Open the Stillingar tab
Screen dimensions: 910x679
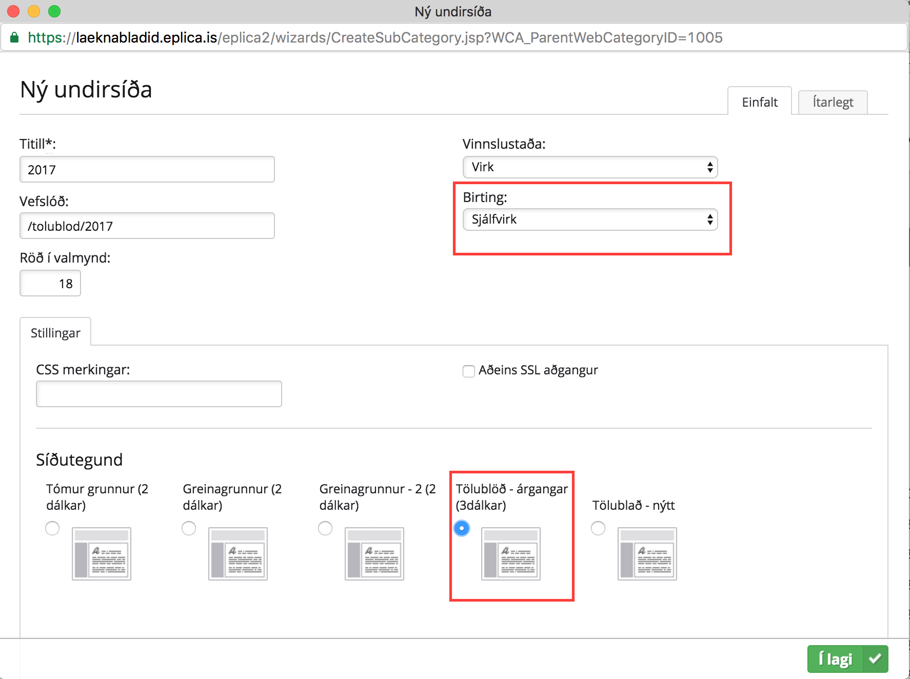pyautogui.click(x=55, y=332)
